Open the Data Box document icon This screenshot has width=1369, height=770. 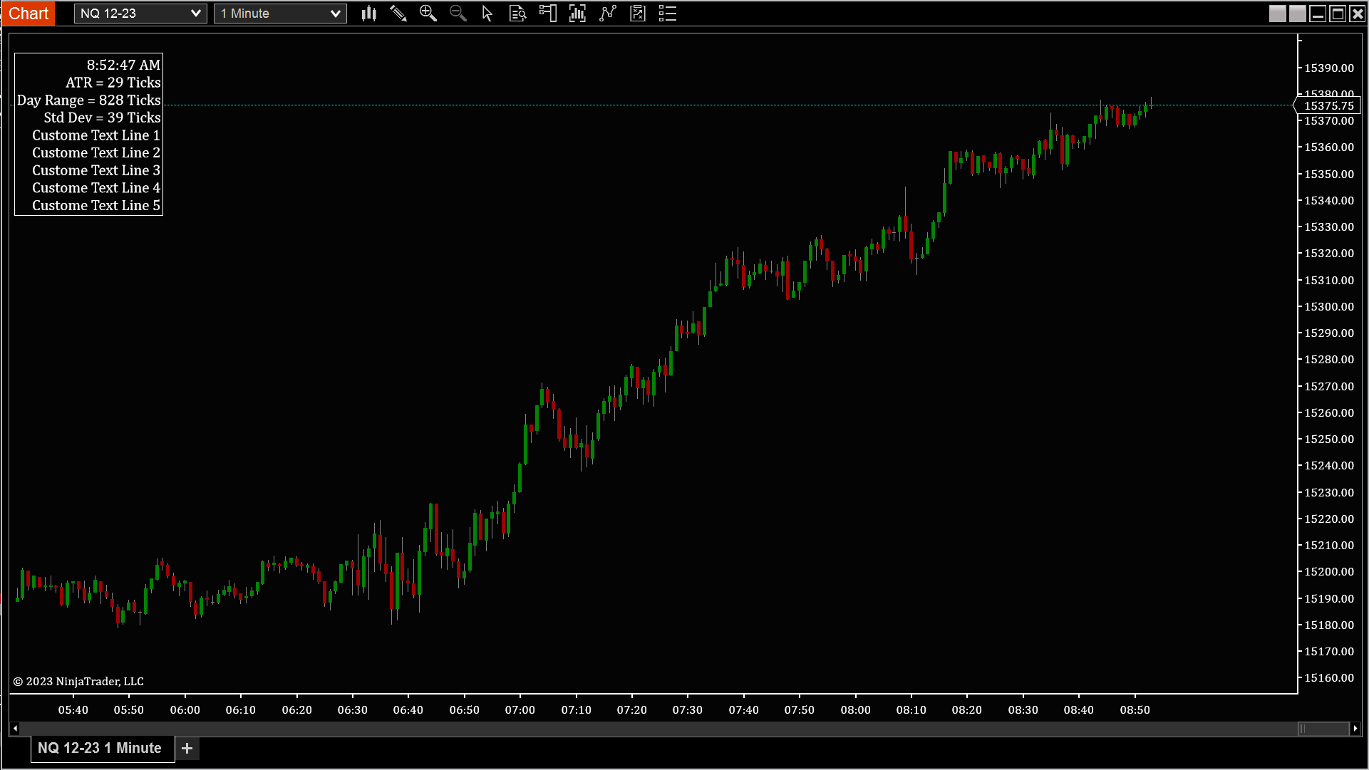[x=517, y=14]
